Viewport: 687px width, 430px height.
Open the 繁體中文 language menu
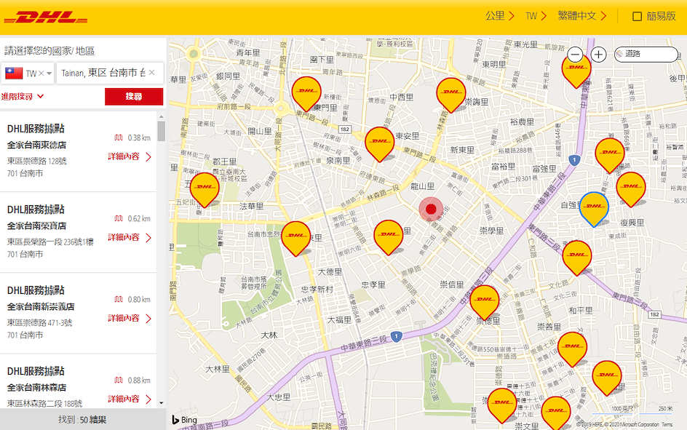[x=582, y=16]
